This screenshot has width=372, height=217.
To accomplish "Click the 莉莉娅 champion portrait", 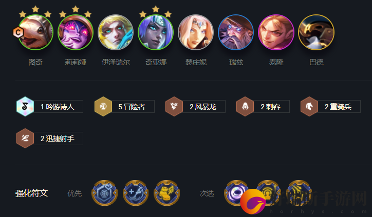I will click(x=76, y=32).
